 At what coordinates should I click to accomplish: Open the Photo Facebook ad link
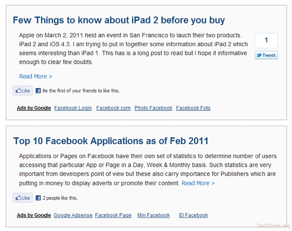153,108
